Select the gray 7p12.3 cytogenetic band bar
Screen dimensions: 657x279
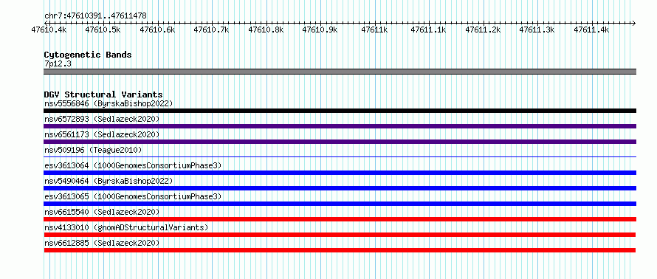pos(340,72)
